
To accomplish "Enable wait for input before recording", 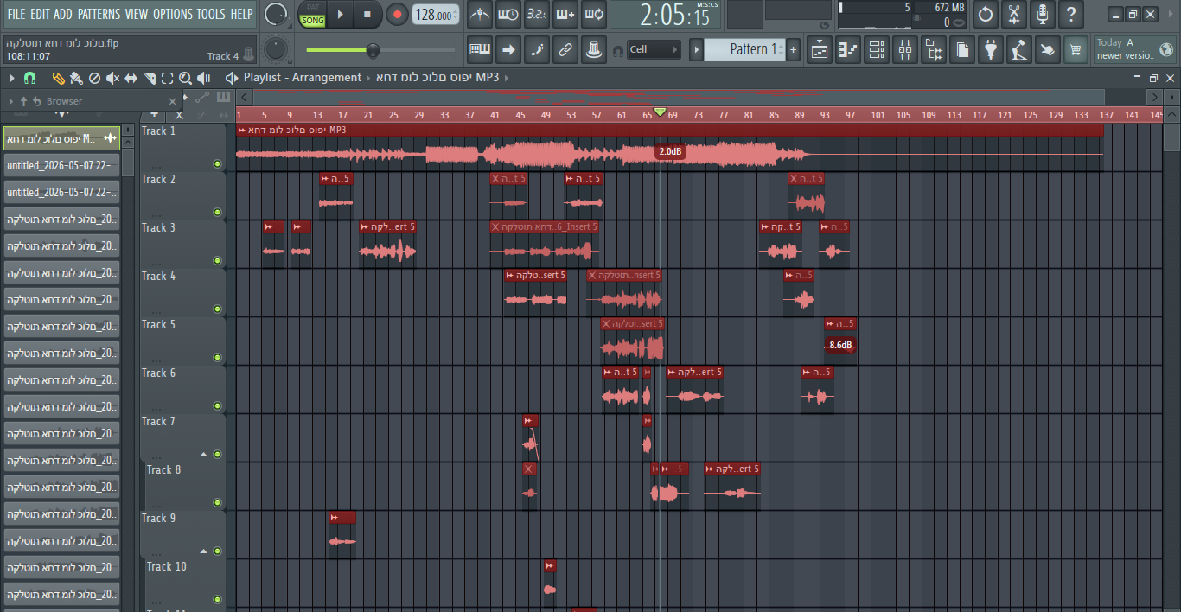I will pos(508,15).
